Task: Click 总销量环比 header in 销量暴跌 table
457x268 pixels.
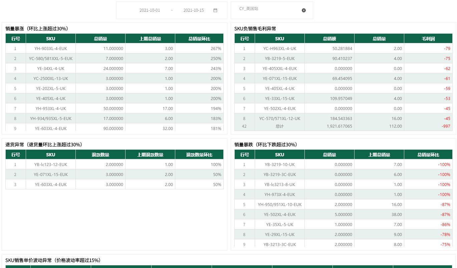Action: (x=428, y=155)
